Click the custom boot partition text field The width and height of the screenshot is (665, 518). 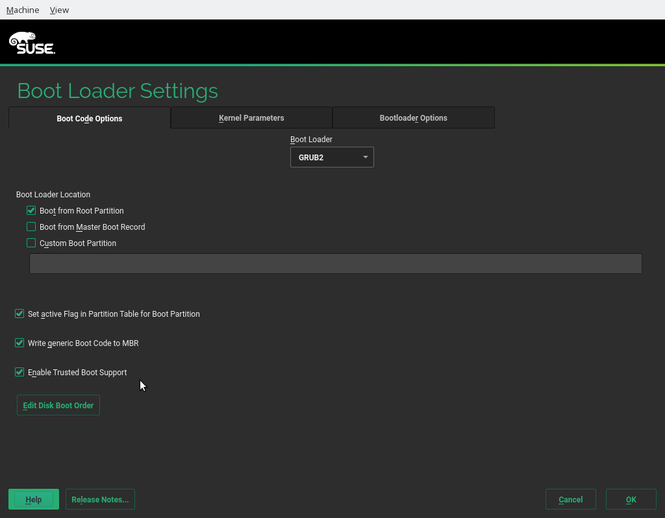coord(336,264)
